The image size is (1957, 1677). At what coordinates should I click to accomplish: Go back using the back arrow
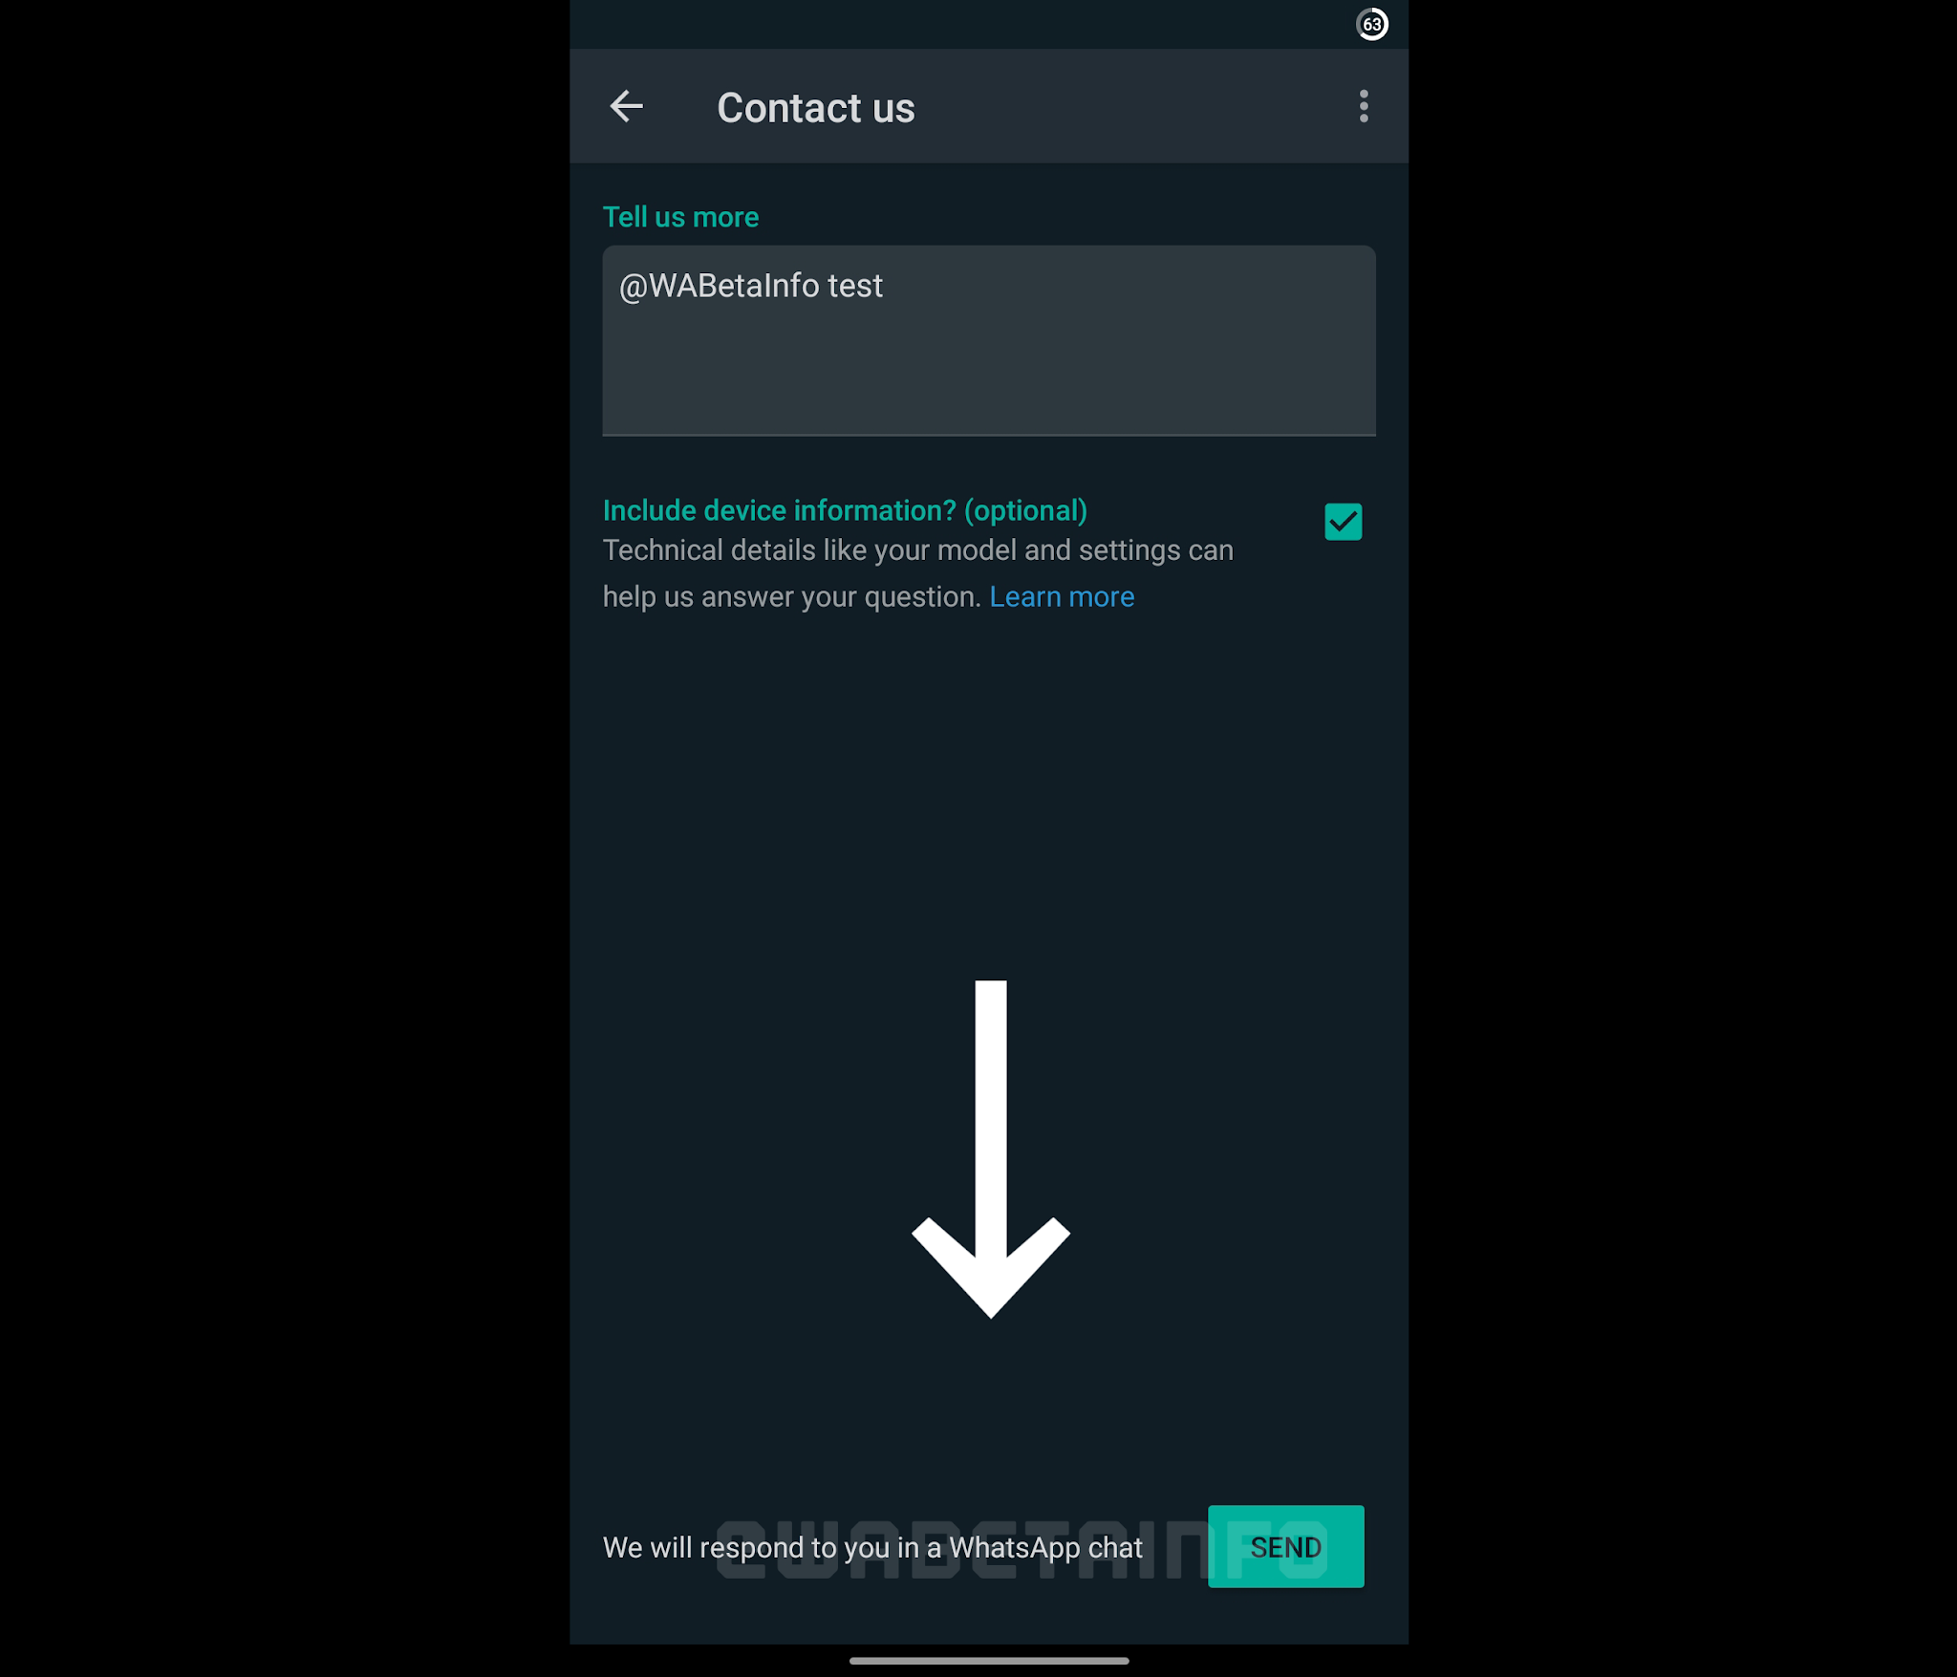click(627, 106)
